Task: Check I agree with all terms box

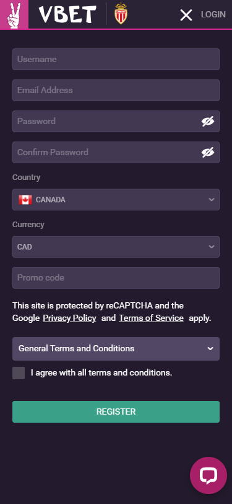Action: click(19, 373)
